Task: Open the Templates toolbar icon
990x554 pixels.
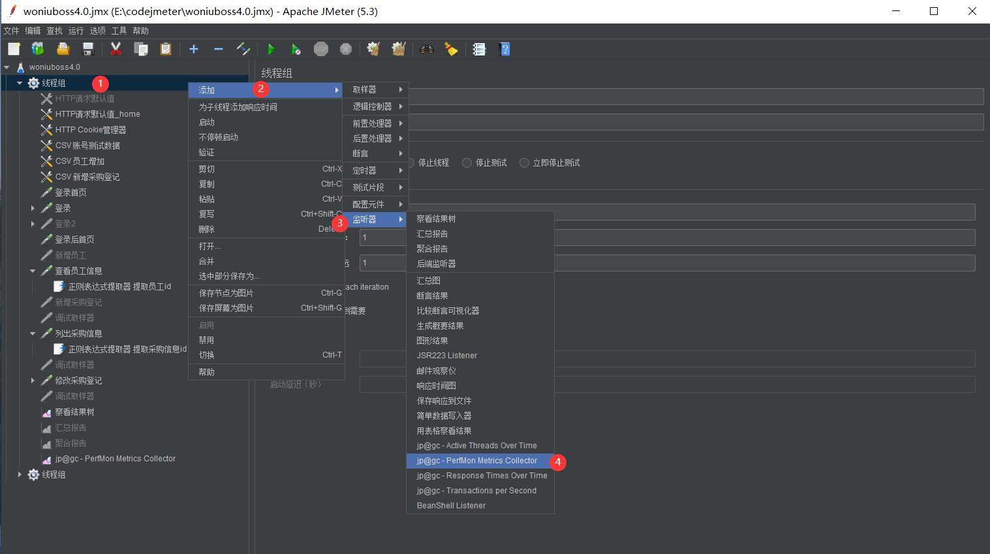Action: click(38, 49)
